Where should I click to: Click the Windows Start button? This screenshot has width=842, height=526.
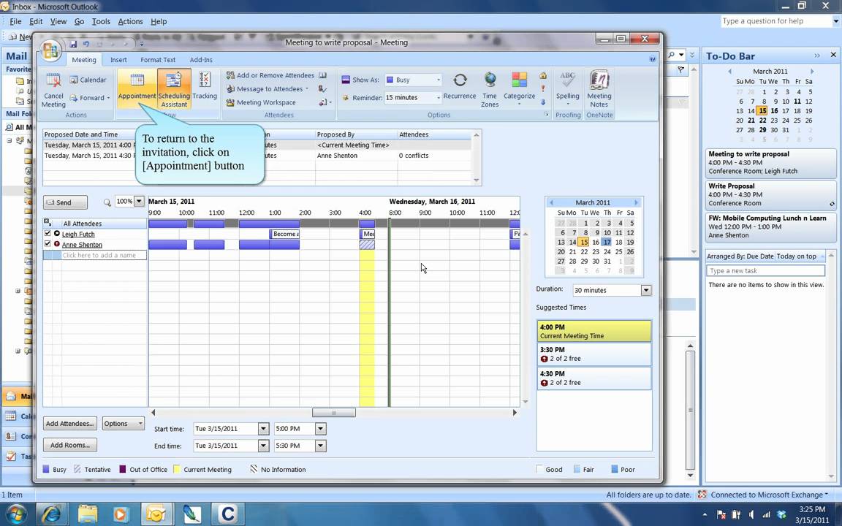tap(16, 514)
